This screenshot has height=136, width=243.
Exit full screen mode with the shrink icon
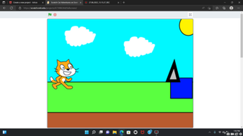190,15
